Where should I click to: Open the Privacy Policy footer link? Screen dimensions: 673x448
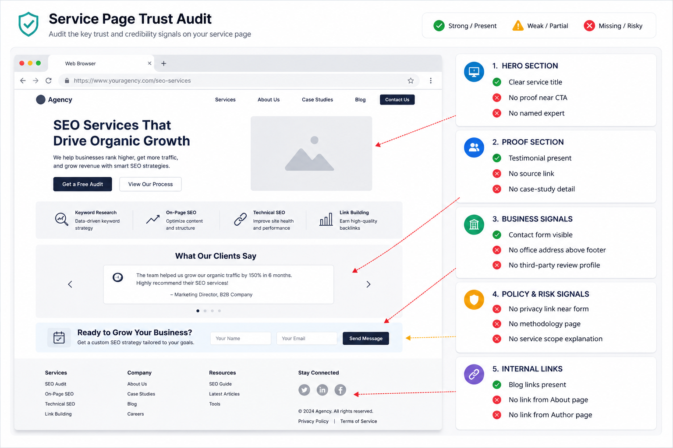pyautogui.click(x=313, y=421)
